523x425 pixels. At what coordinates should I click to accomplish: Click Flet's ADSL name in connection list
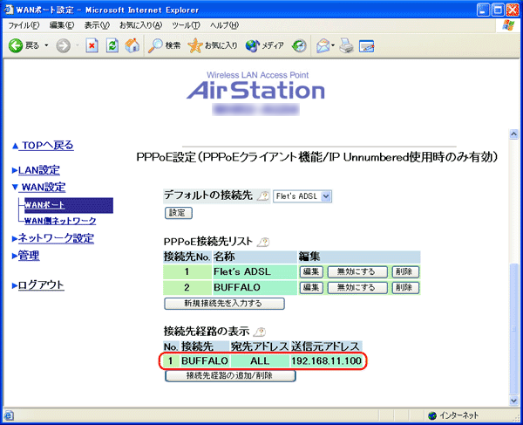[242, 271]
